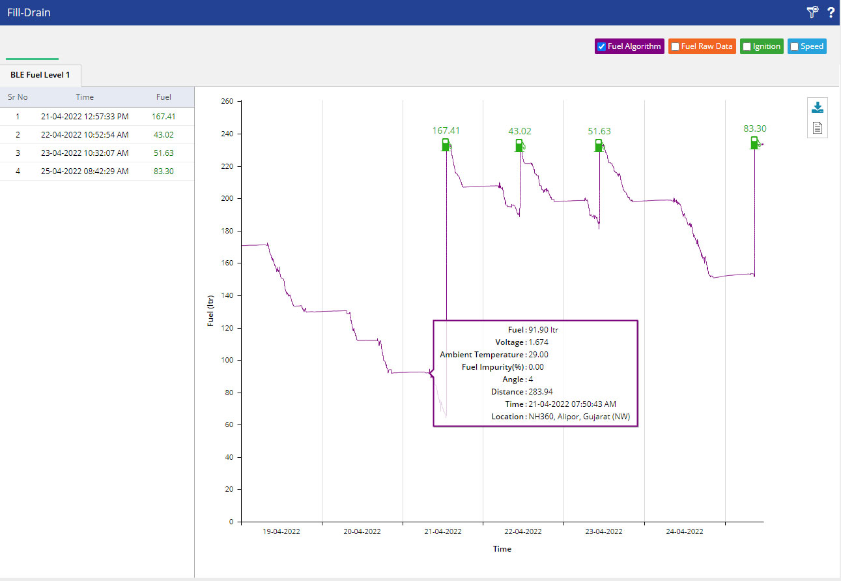
Task: Uncheck the Fuel Algorithm checkbox
Action: click(x=601, y=46)
